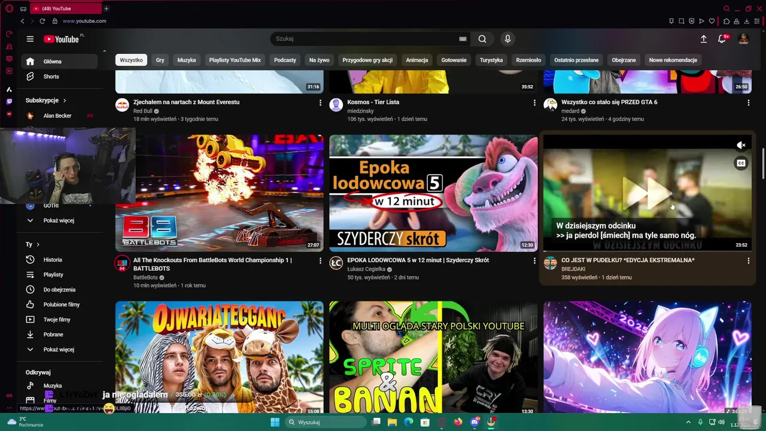Open the OJWARIATECGANG video thumbnail
Screen dimensions: 766x431
pos(220,357)
